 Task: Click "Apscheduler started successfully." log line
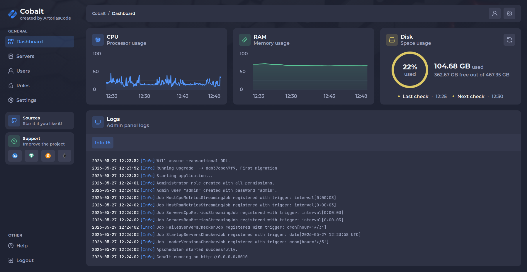[165, 249]
